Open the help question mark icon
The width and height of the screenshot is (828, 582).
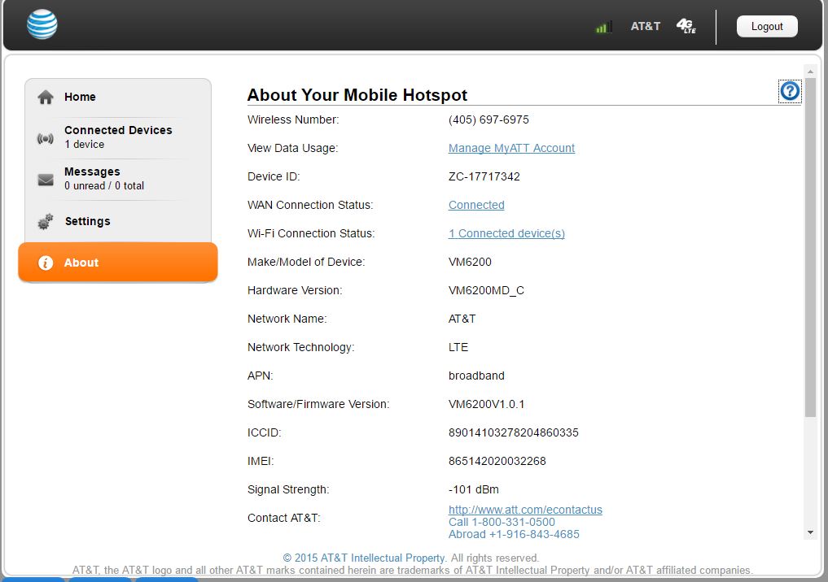coord(790,91)
